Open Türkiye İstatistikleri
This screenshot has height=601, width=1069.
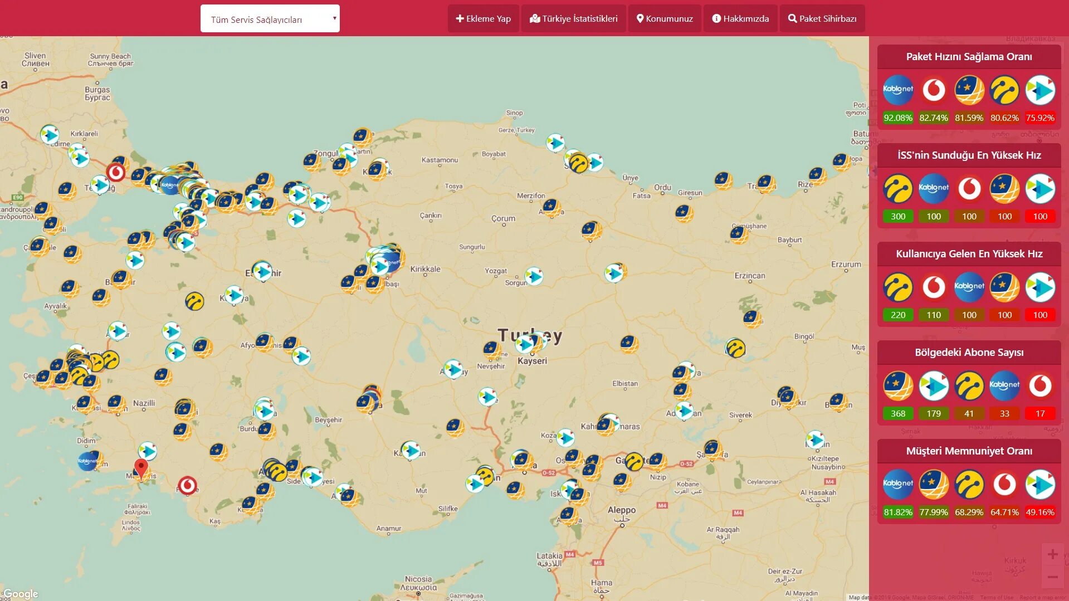[573, 18]
